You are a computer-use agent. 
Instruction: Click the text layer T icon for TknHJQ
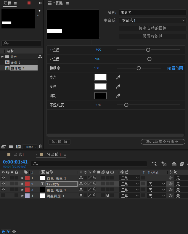[42, 184]
